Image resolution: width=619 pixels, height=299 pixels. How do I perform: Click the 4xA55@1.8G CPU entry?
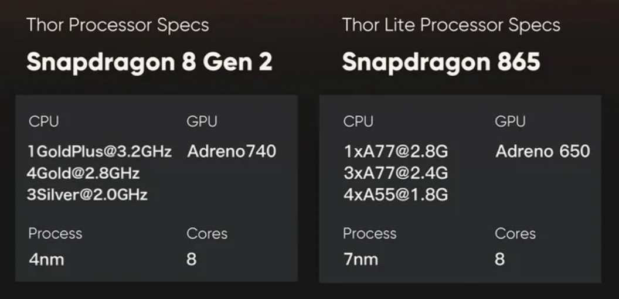coord(396,195)
